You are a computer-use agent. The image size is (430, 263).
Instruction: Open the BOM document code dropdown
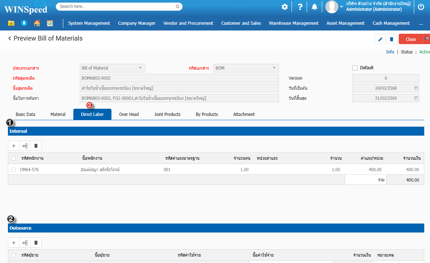coord(274,68)
